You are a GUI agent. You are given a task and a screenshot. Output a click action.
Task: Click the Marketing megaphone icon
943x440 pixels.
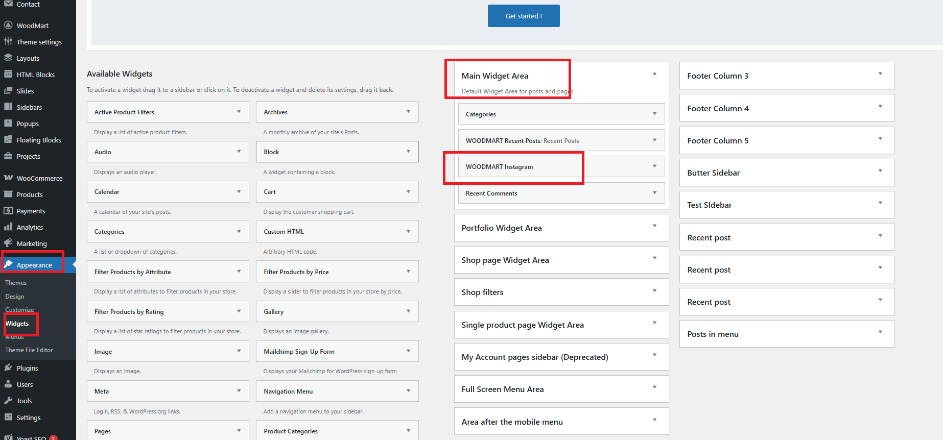click(8, 243)
